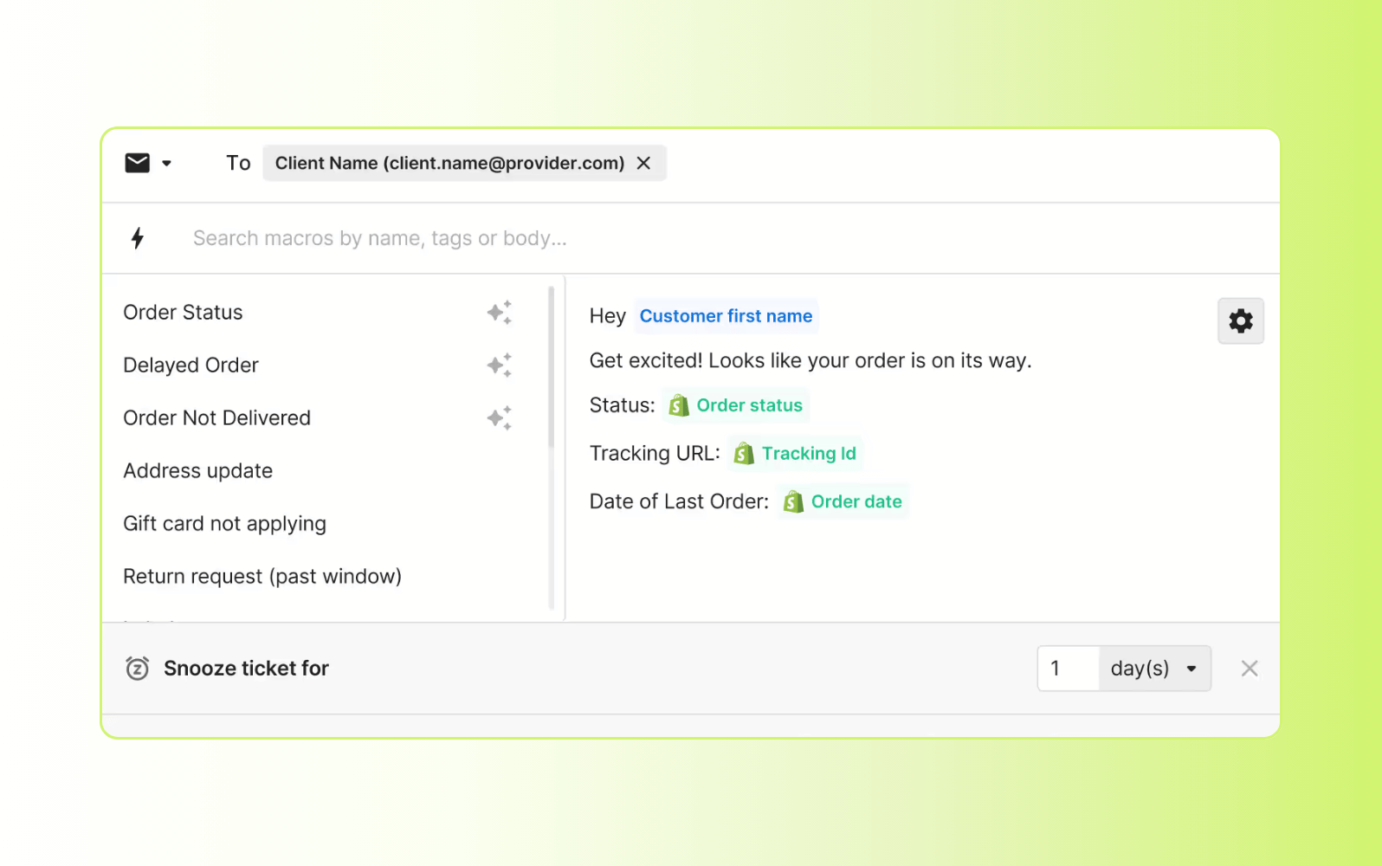Select the Gift card not applying macro
Viewport: 1382px width, 866px height.
click(224, 524)
